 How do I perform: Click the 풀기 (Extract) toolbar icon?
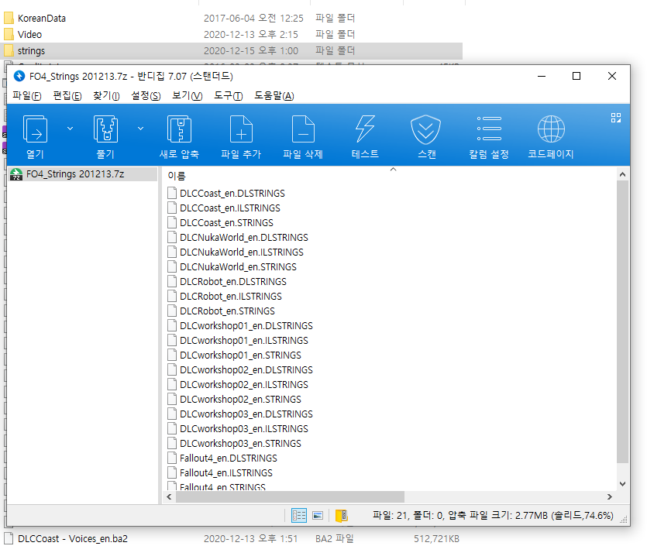105,129
